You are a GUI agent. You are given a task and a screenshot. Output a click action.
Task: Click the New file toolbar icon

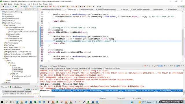pyautogui.click(x=2, y=7)
